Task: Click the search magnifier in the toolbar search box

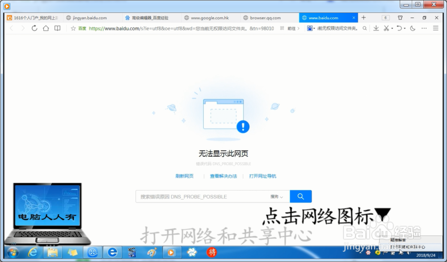Action: tap(365, 29)
